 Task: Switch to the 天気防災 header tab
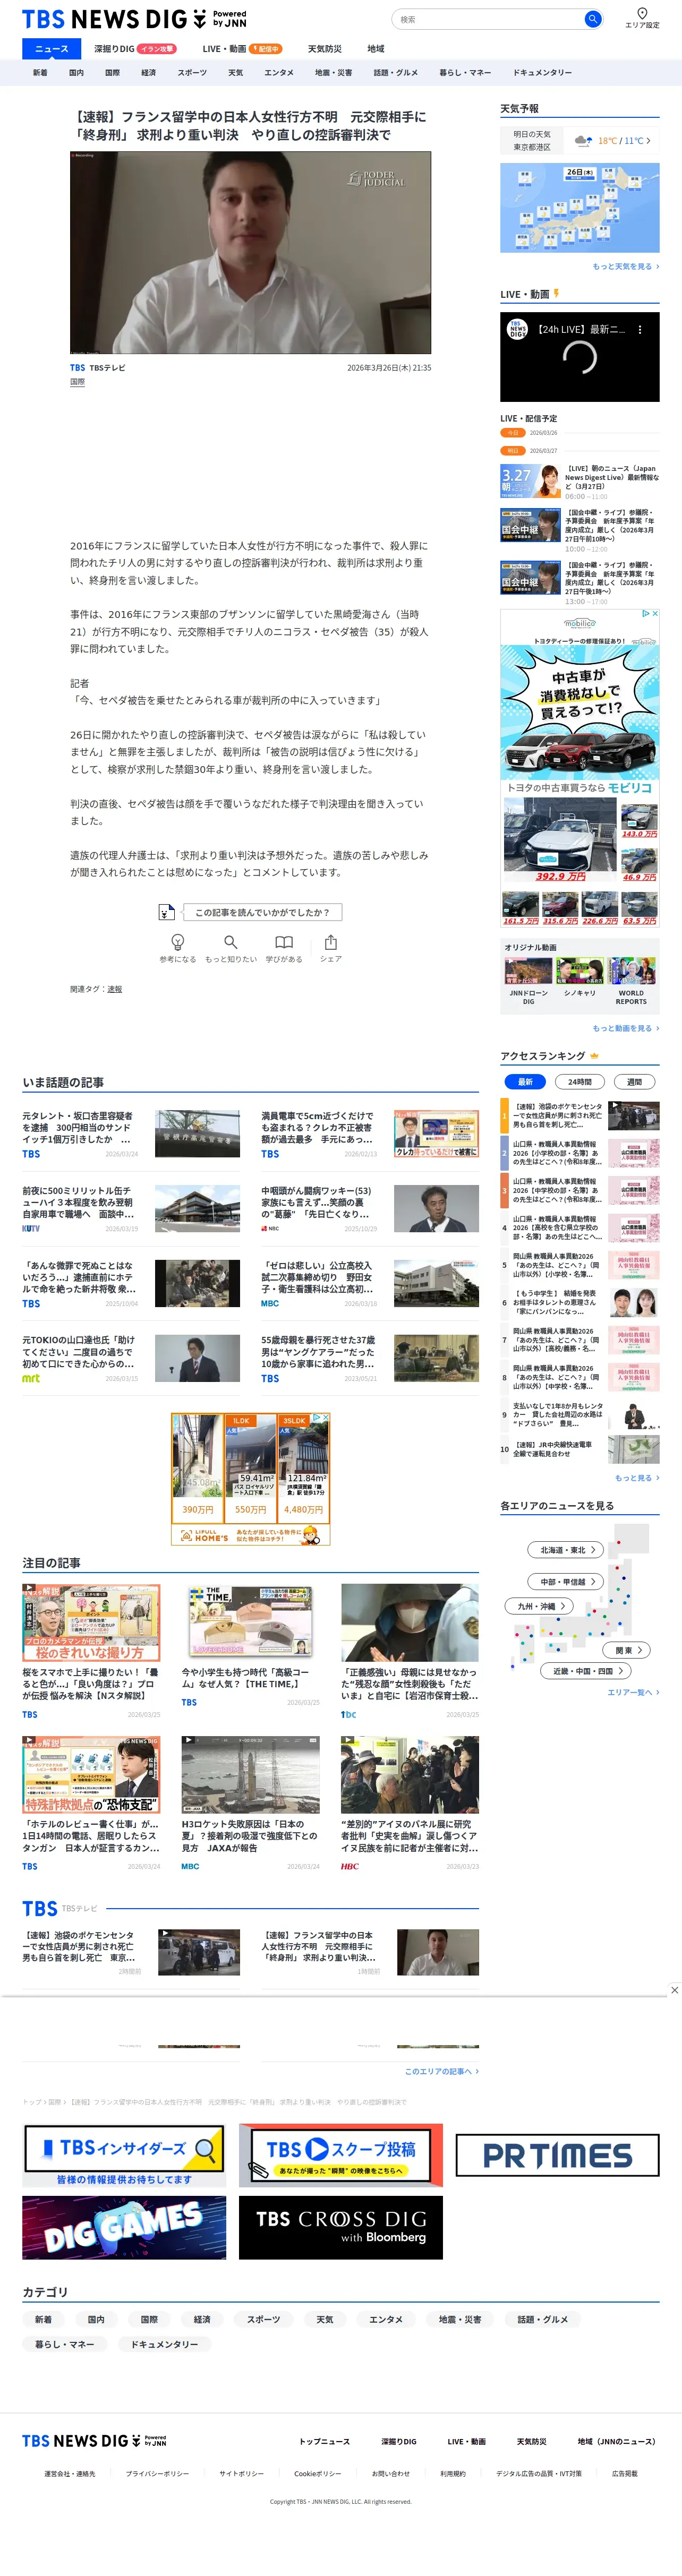coord(324,48)
